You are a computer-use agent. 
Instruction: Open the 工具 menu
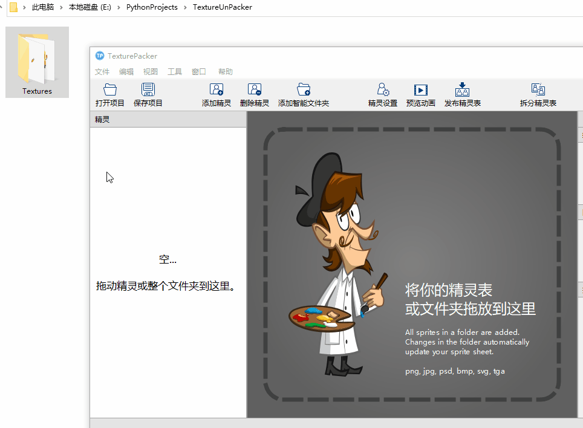pos(175,72)
